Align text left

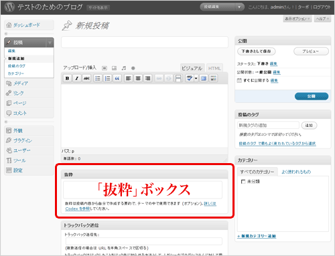click(129, 78)
